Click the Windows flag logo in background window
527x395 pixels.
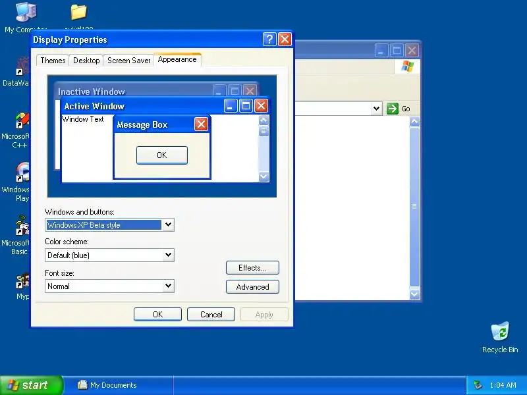tap(407, 66)
